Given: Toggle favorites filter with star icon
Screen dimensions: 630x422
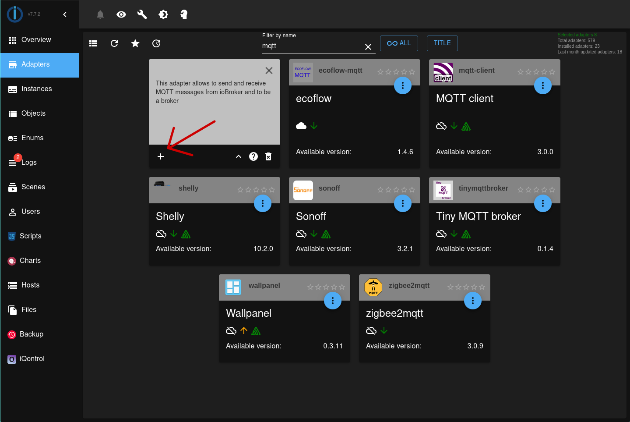Looking at the screenshot, I should tap(135, 43).
